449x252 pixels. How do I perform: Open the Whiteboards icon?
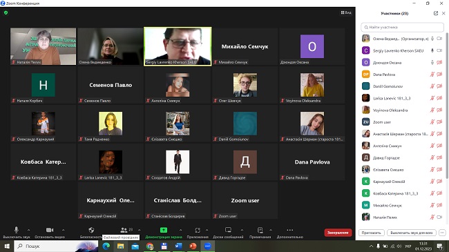point(228,230)
